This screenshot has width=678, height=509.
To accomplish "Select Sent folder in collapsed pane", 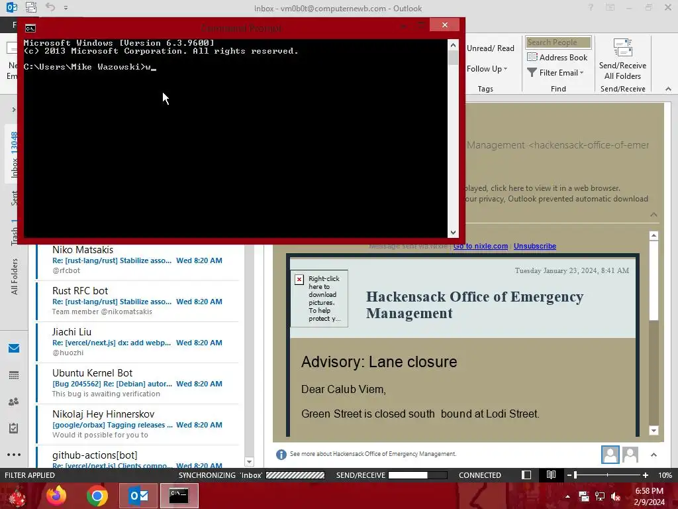I will (x=15, y=198).
